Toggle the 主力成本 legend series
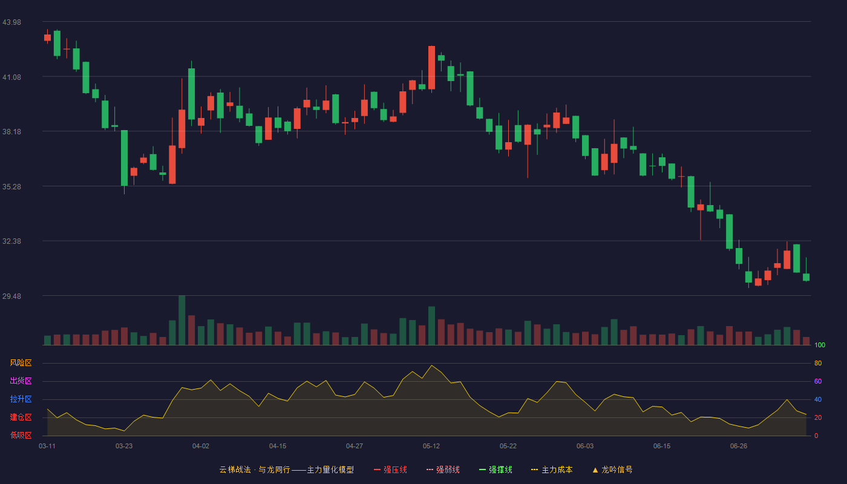This screenshot has width=847, height=484. 552,469
